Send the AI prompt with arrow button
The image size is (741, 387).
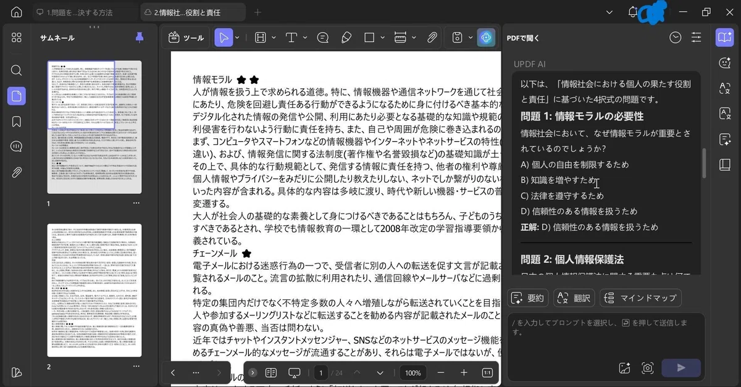[681, 367]
